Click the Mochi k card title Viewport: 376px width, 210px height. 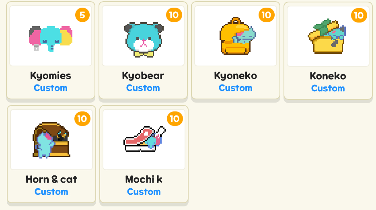point(144,179)
